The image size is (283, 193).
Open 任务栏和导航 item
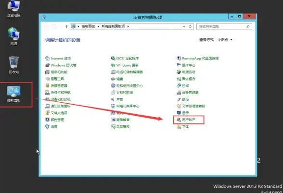click(58, 93)
